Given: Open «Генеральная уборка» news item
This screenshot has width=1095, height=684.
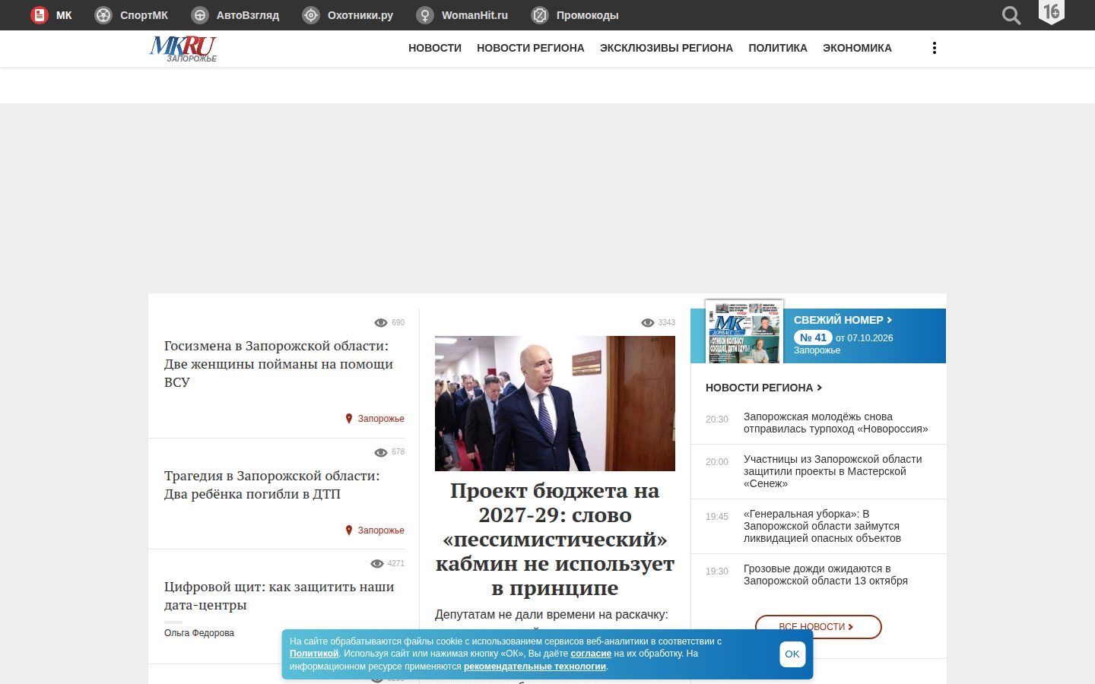Looking at the screenshot, I should pyautogui.click(x=822, y=526).
